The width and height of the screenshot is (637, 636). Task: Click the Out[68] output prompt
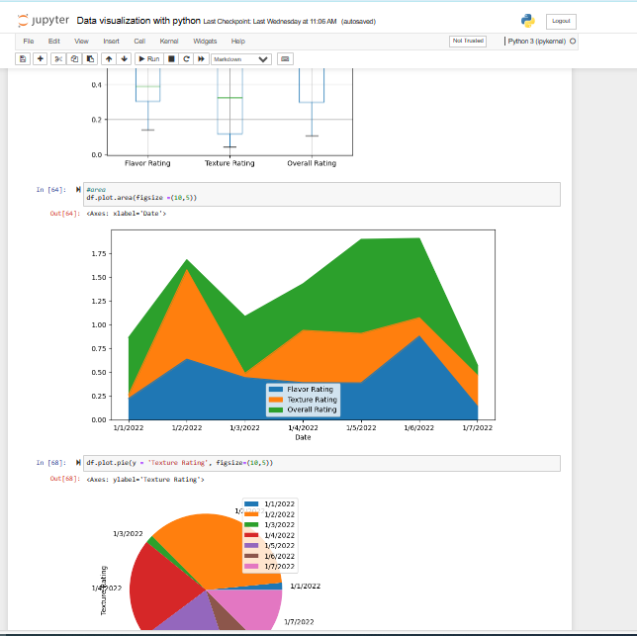(x=65, y=479)
